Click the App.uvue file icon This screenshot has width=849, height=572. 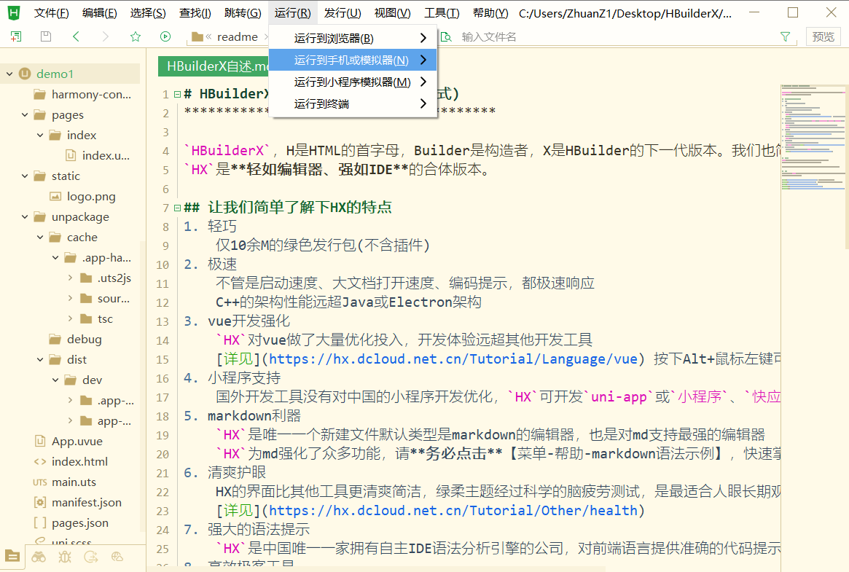(x=40, y=441)
